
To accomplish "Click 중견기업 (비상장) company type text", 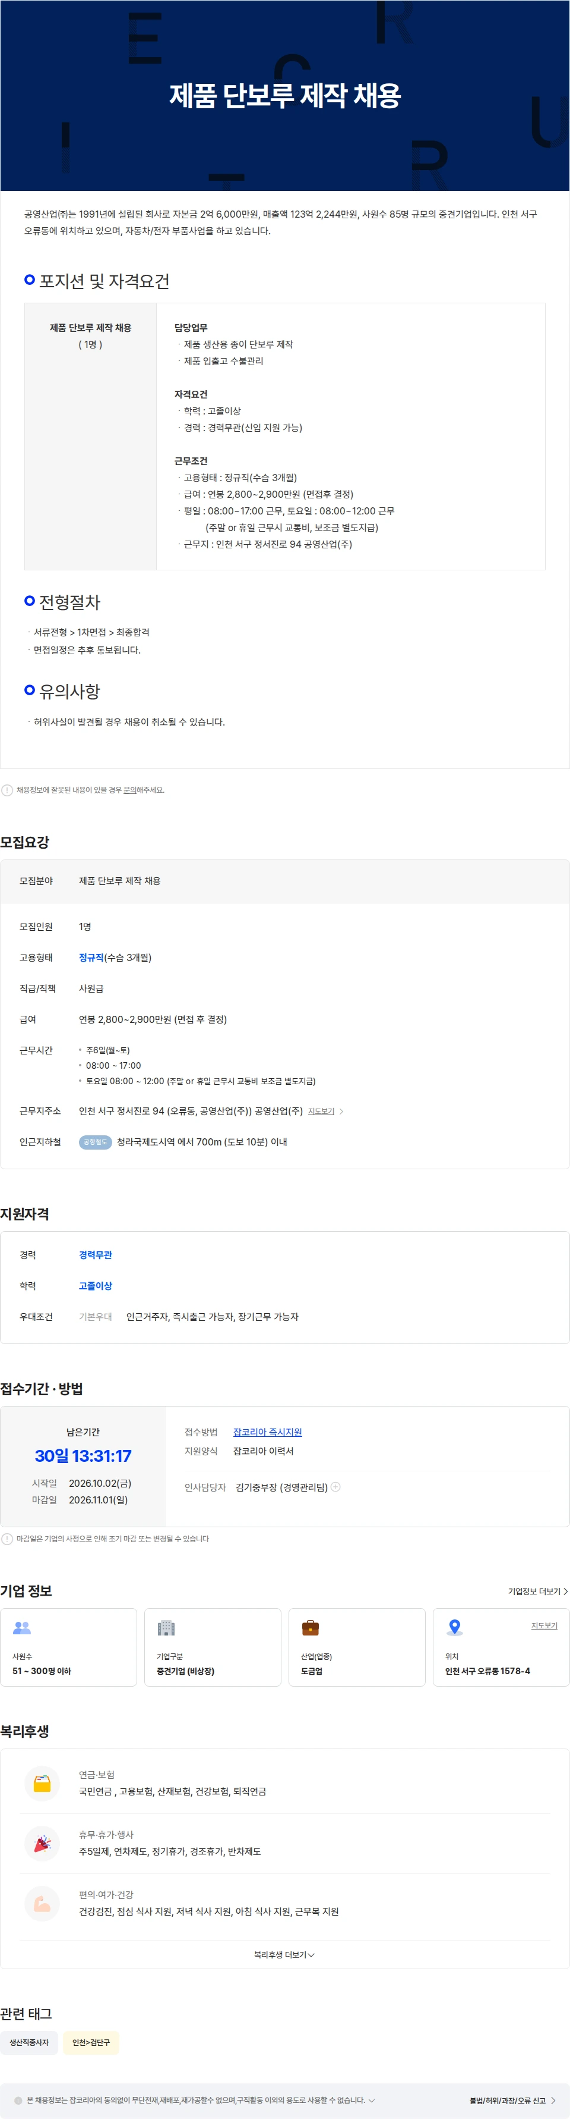I will coord(186,1671).
